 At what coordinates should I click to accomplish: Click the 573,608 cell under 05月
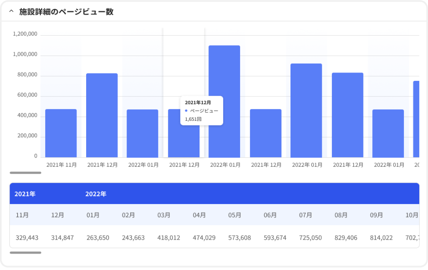(x=239, y=238)
